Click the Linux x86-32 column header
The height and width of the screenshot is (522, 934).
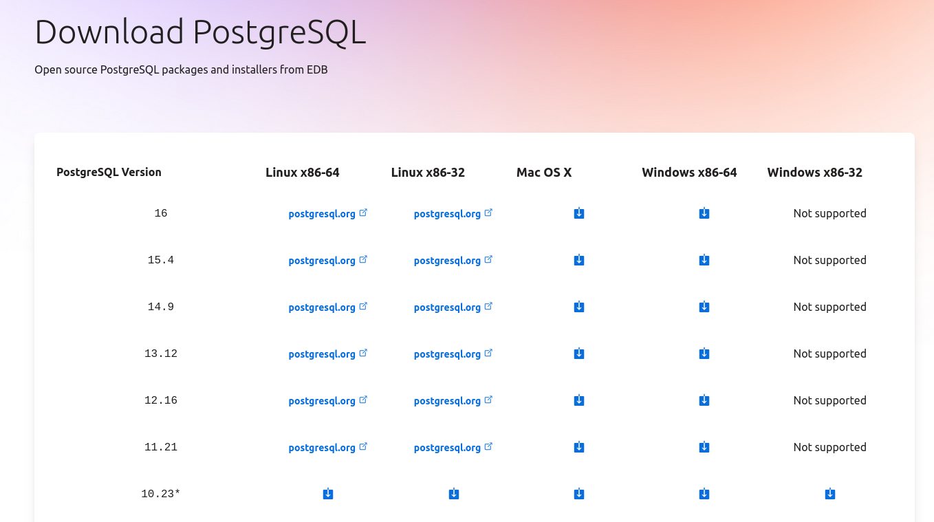[428, 173]
